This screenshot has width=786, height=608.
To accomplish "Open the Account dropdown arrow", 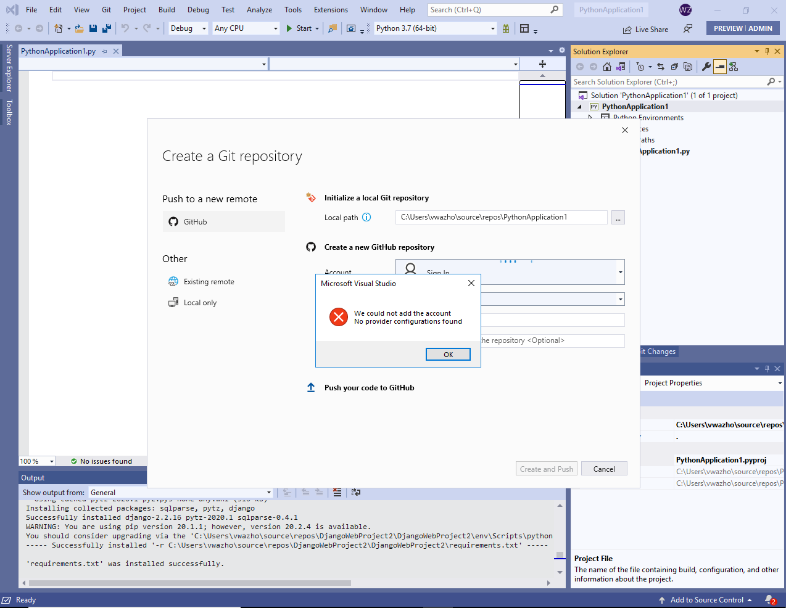I will pos(620,272).
